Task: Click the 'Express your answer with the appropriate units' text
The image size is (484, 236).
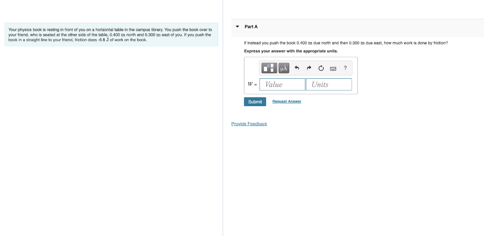Action: [291, 51]
